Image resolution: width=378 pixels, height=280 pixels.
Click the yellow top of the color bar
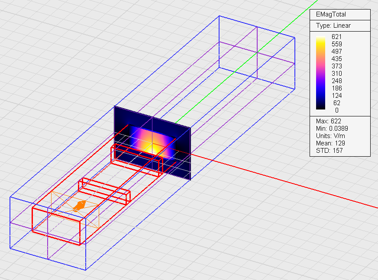(x=321, y=39)
